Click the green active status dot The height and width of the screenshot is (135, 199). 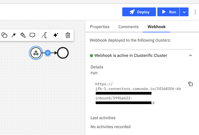click(x=91, y=56)
